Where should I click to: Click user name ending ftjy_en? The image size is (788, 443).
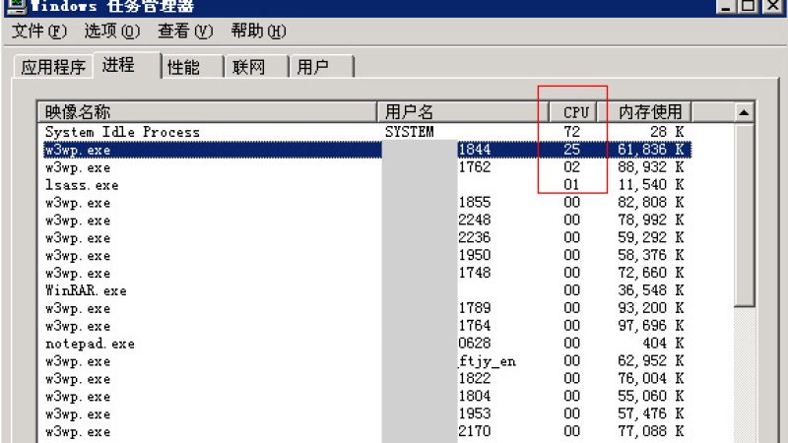point(487,361)
